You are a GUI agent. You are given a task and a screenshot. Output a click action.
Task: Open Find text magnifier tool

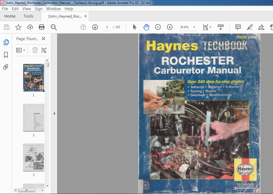pos(54,27)
